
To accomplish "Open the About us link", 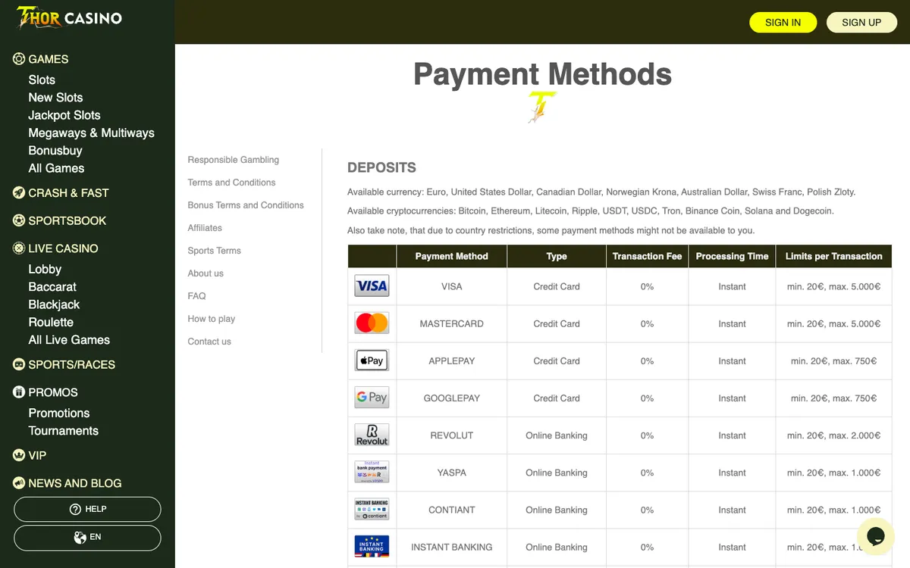I will (206, 273).
